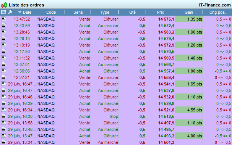Open details icon for order priced 14 521,6
This screenshot has height=145, width=232.
click(x=3, y=110)
